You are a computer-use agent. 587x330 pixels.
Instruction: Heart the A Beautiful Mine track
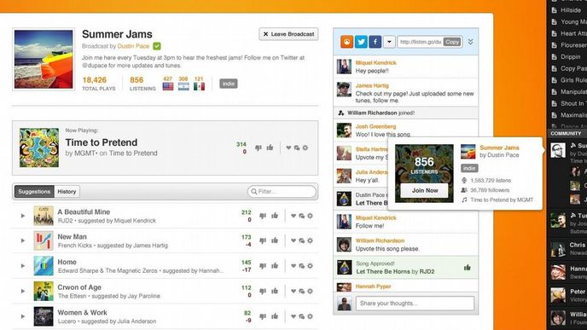pos(293,216)
